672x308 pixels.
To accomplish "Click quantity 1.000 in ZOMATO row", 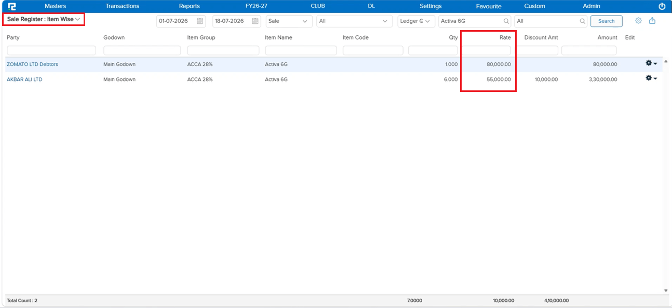I will pos(451,64).
